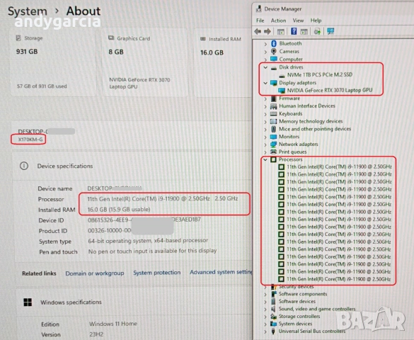The width and height of the screenshot is (414, 340).
Task: Expand the Storage controllers node chevron
Action: click(x=265, y=317)
